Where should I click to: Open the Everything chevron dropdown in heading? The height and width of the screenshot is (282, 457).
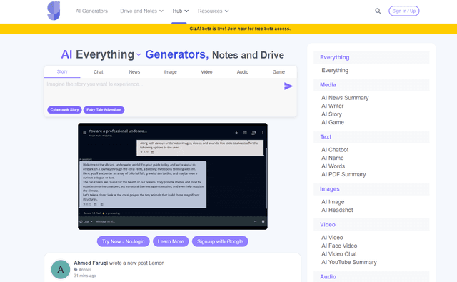[x=139, y=55]
